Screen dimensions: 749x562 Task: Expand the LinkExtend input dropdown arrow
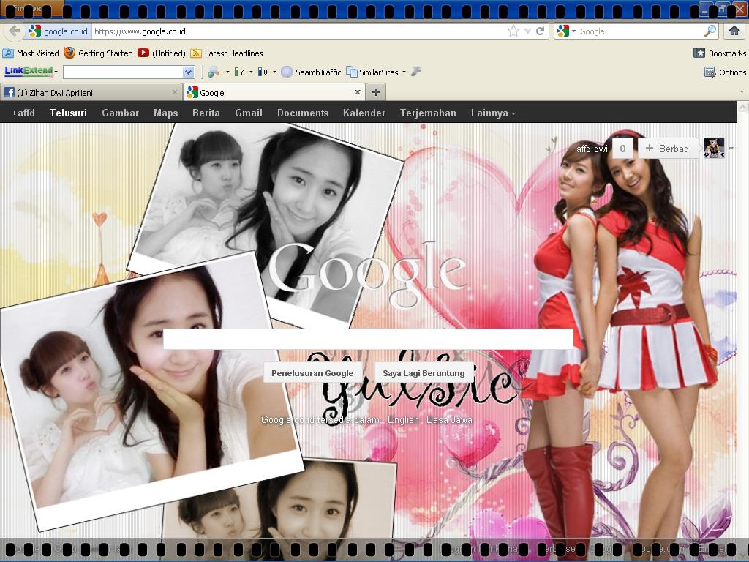[x=189, y=72]
